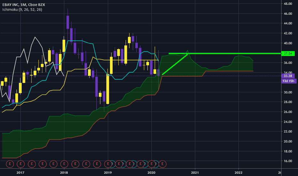This screenshot has width=298, height=176.
Task: Click the 28.00 price axis label
Action: (x=288, y=102)
